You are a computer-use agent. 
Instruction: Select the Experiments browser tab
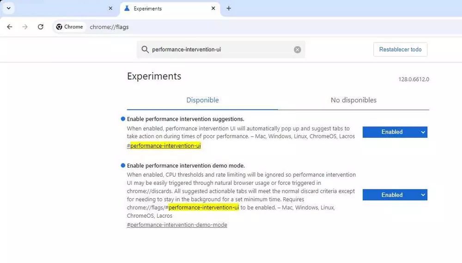click(170, 8)
